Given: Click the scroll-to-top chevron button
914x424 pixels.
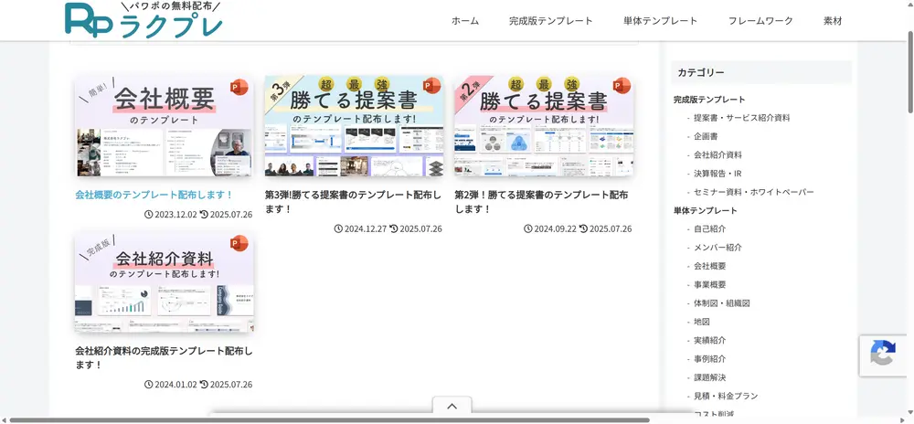Looking at the screenshot, I should coord(452,406).
